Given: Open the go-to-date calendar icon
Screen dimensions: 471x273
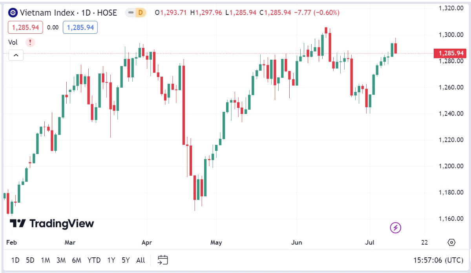Looking at the screenshot, I should click(163, 260).
